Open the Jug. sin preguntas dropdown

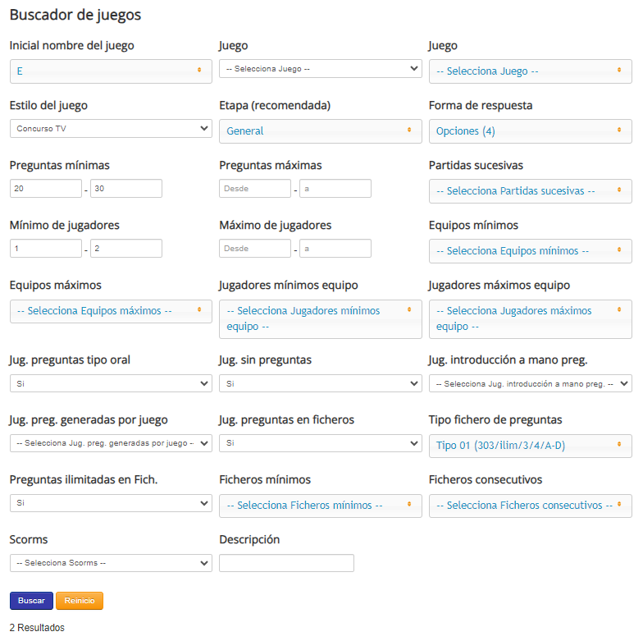320,383
